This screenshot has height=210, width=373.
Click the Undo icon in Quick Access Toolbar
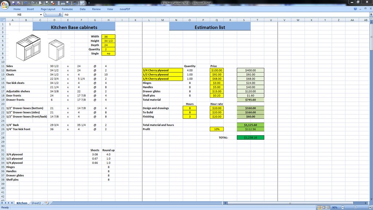tap(25, 3)
